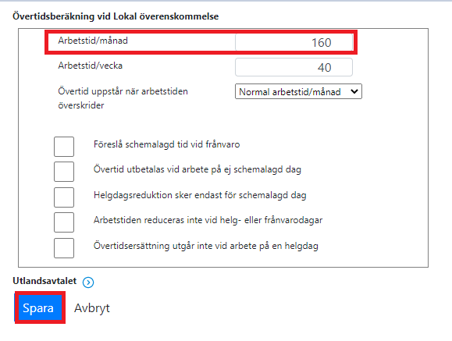
Task: Click Avbryt to cancel changes
Action: 92,308
